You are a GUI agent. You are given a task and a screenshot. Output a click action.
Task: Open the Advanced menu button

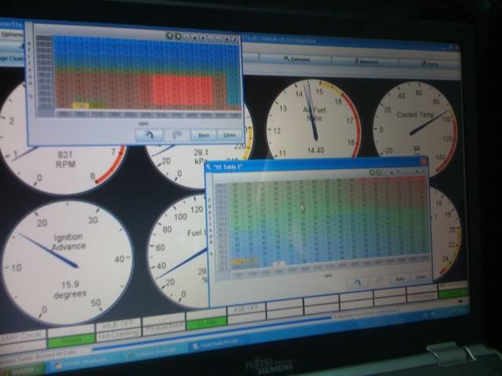tap(366, 61)
